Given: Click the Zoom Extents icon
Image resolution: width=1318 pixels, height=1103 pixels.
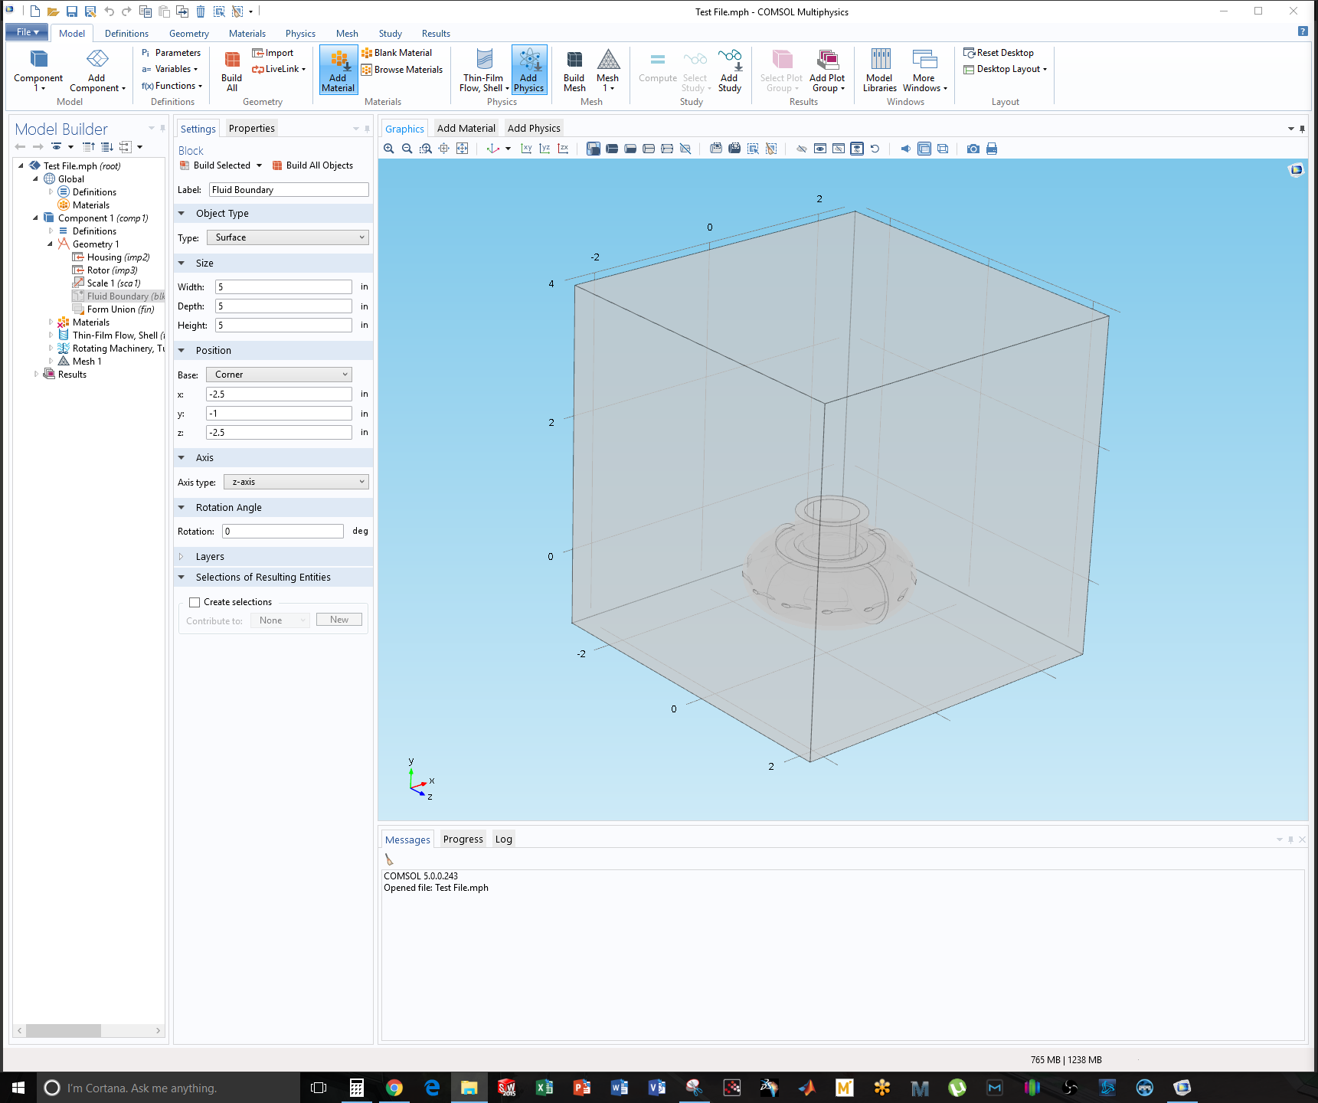Looking at the screenshot, I should pos(463,149).
